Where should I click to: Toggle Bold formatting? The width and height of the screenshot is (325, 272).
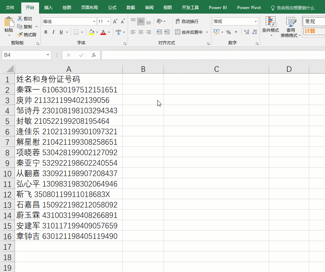[x=46, y=32]
